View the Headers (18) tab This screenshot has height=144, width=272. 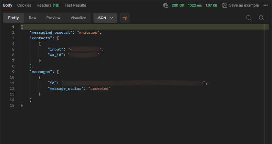pyautogui.click(x=48, y=5)
